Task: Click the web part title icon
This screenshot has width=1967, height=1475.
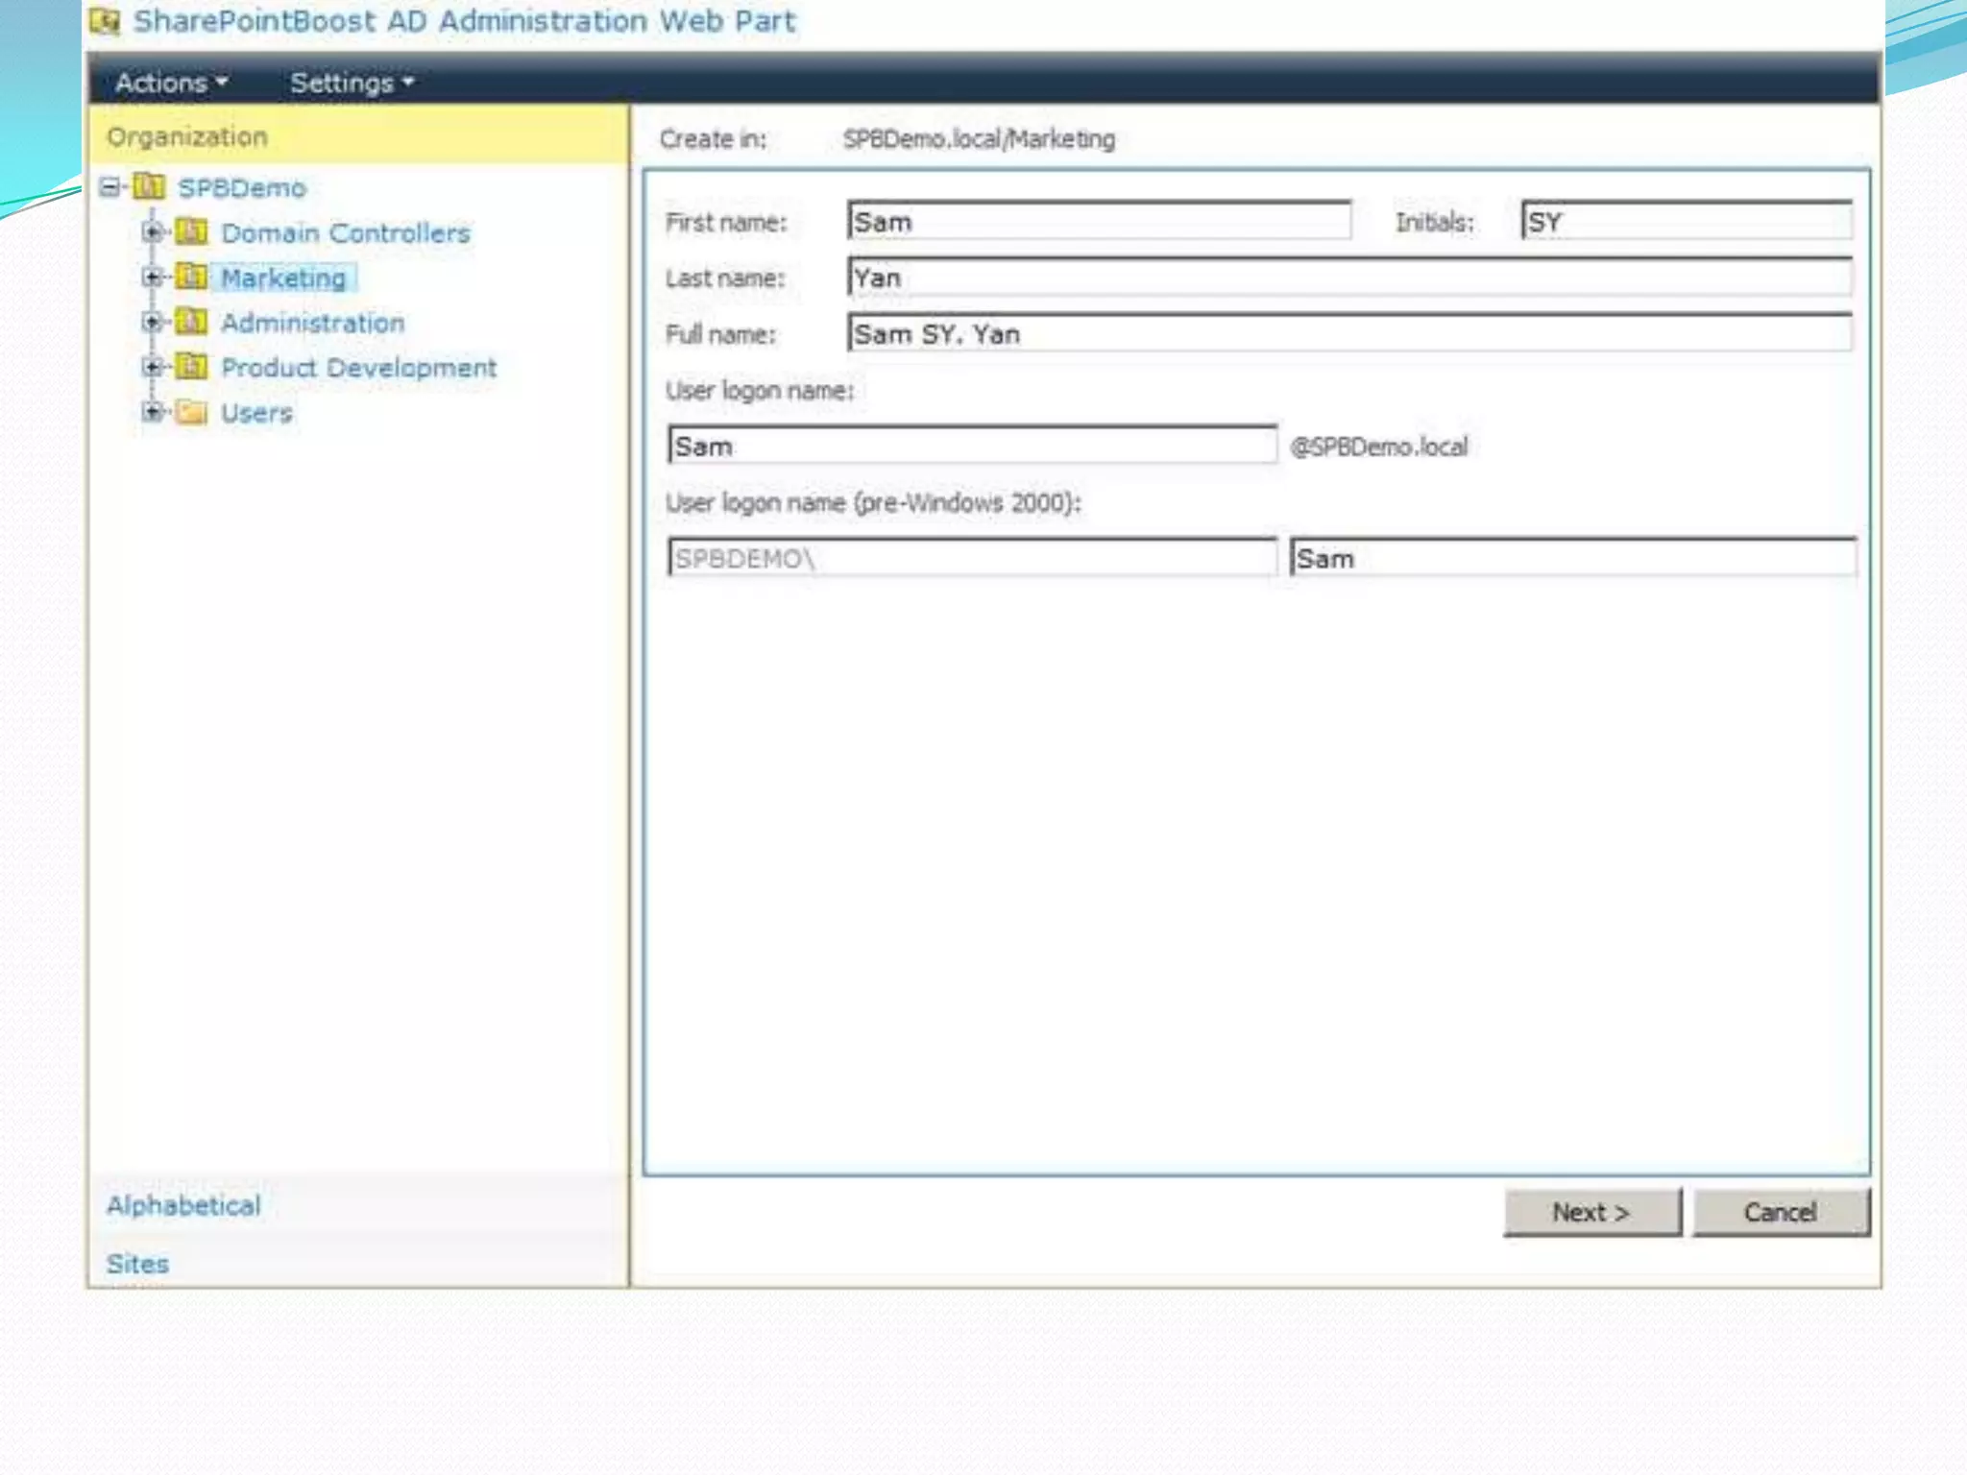Action: pyautogui.click(x=105, y=21)
